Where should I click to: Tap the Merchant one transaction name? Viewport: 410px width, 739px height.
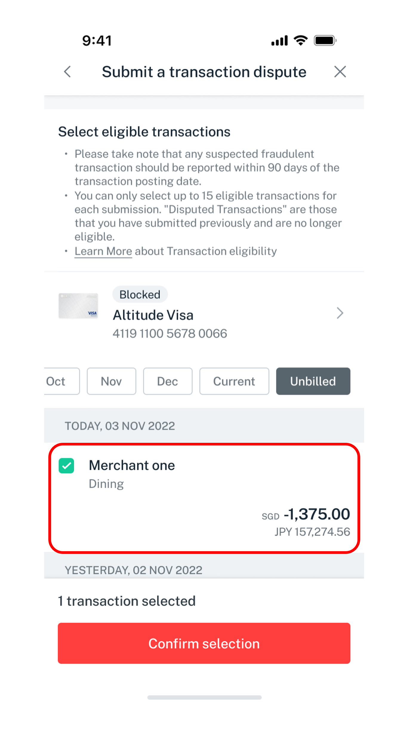pyautogui.click(x=132, y=465)
